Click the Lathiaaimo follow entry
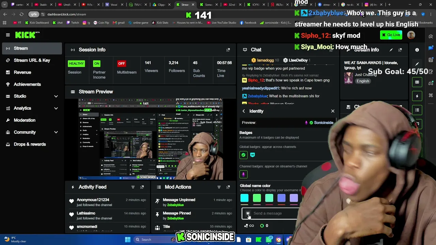The image size is (436, 245). click(x=108, y=215)
